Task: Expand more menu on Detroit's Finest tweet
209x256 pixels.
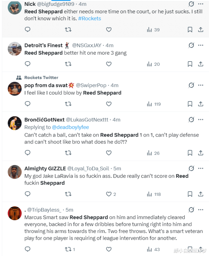Action: tap(201, 45)
